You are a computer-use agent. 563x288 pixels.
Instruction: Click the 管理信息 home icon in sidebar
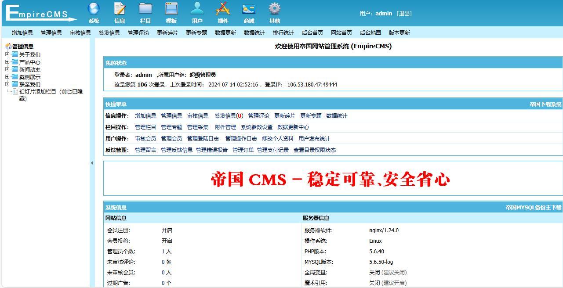[8, 46]
